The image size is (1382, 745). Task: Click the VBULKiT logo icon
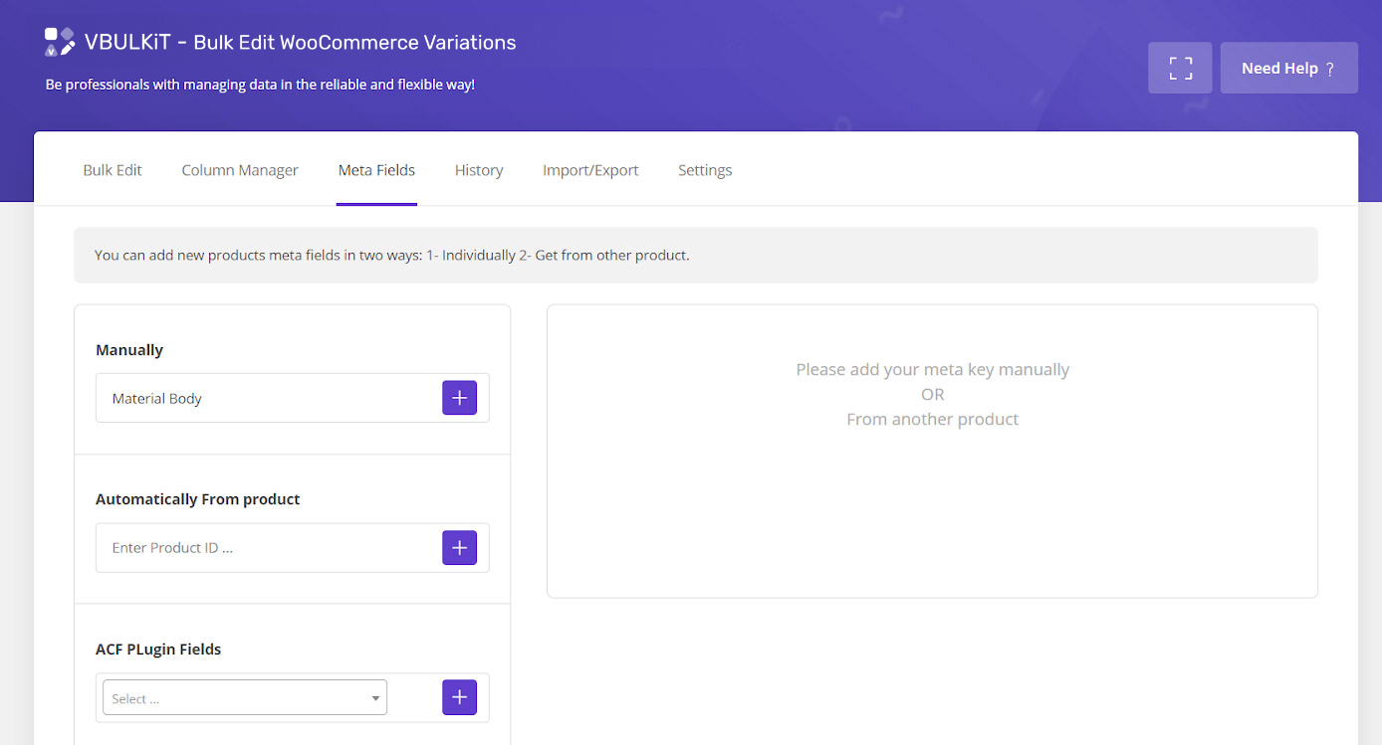point(60,42)
